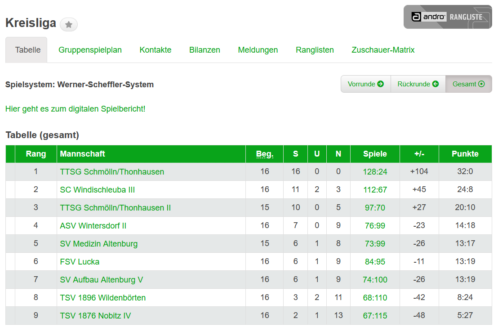This screenshot has height=332, width=498.
Task: Follow the digitalen Spielbericht link
Action: point(75,109)
